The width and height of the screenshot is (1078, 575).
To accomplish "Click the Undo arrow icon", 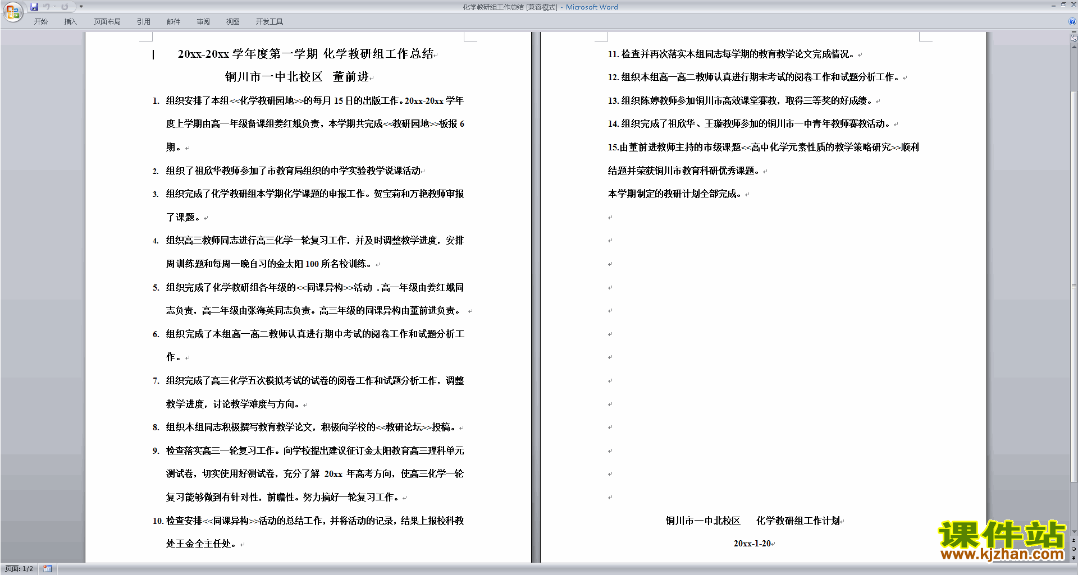I will [x=47, y=7].
